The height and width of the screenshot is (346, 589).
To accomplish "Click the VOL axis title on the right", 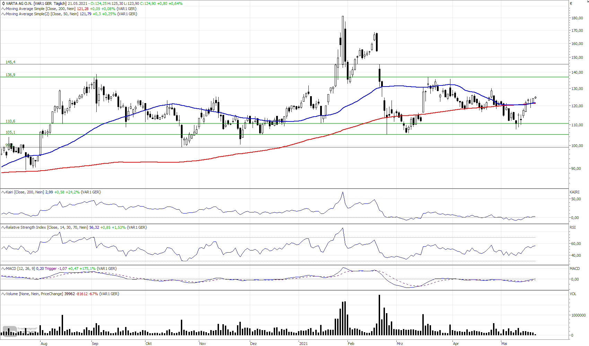I will (x=573, y=294).
